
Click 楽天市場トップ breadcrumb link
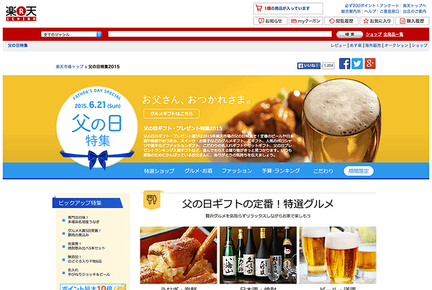click(x=70, y=67)
